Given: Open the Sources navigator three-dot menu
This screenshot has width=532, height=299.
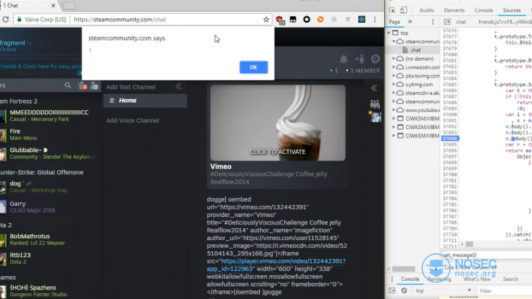Looking at the screenshot, I should click(432, 22).
